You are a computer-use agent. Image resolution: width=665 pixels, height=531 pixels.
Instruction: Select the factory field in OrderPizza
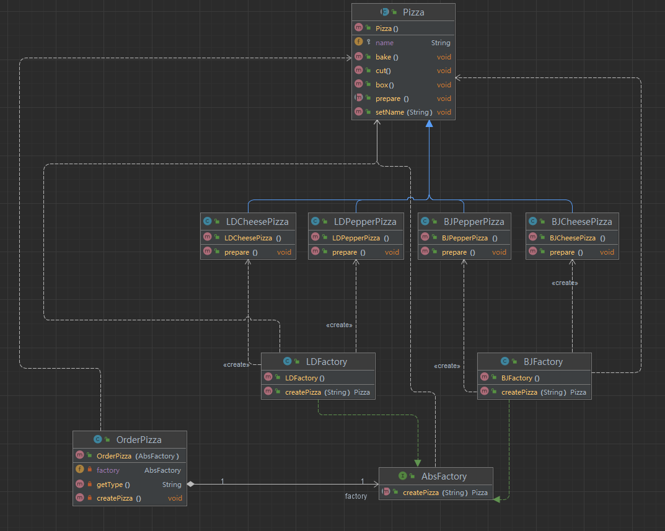[130, 470]
